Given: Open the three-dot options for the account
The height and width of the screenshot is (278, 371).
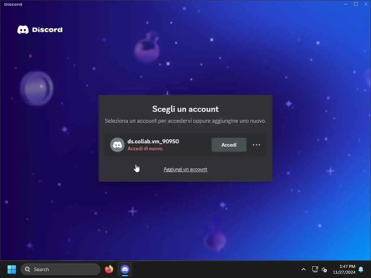Looking at the screenshot, I should click(257, 145).
